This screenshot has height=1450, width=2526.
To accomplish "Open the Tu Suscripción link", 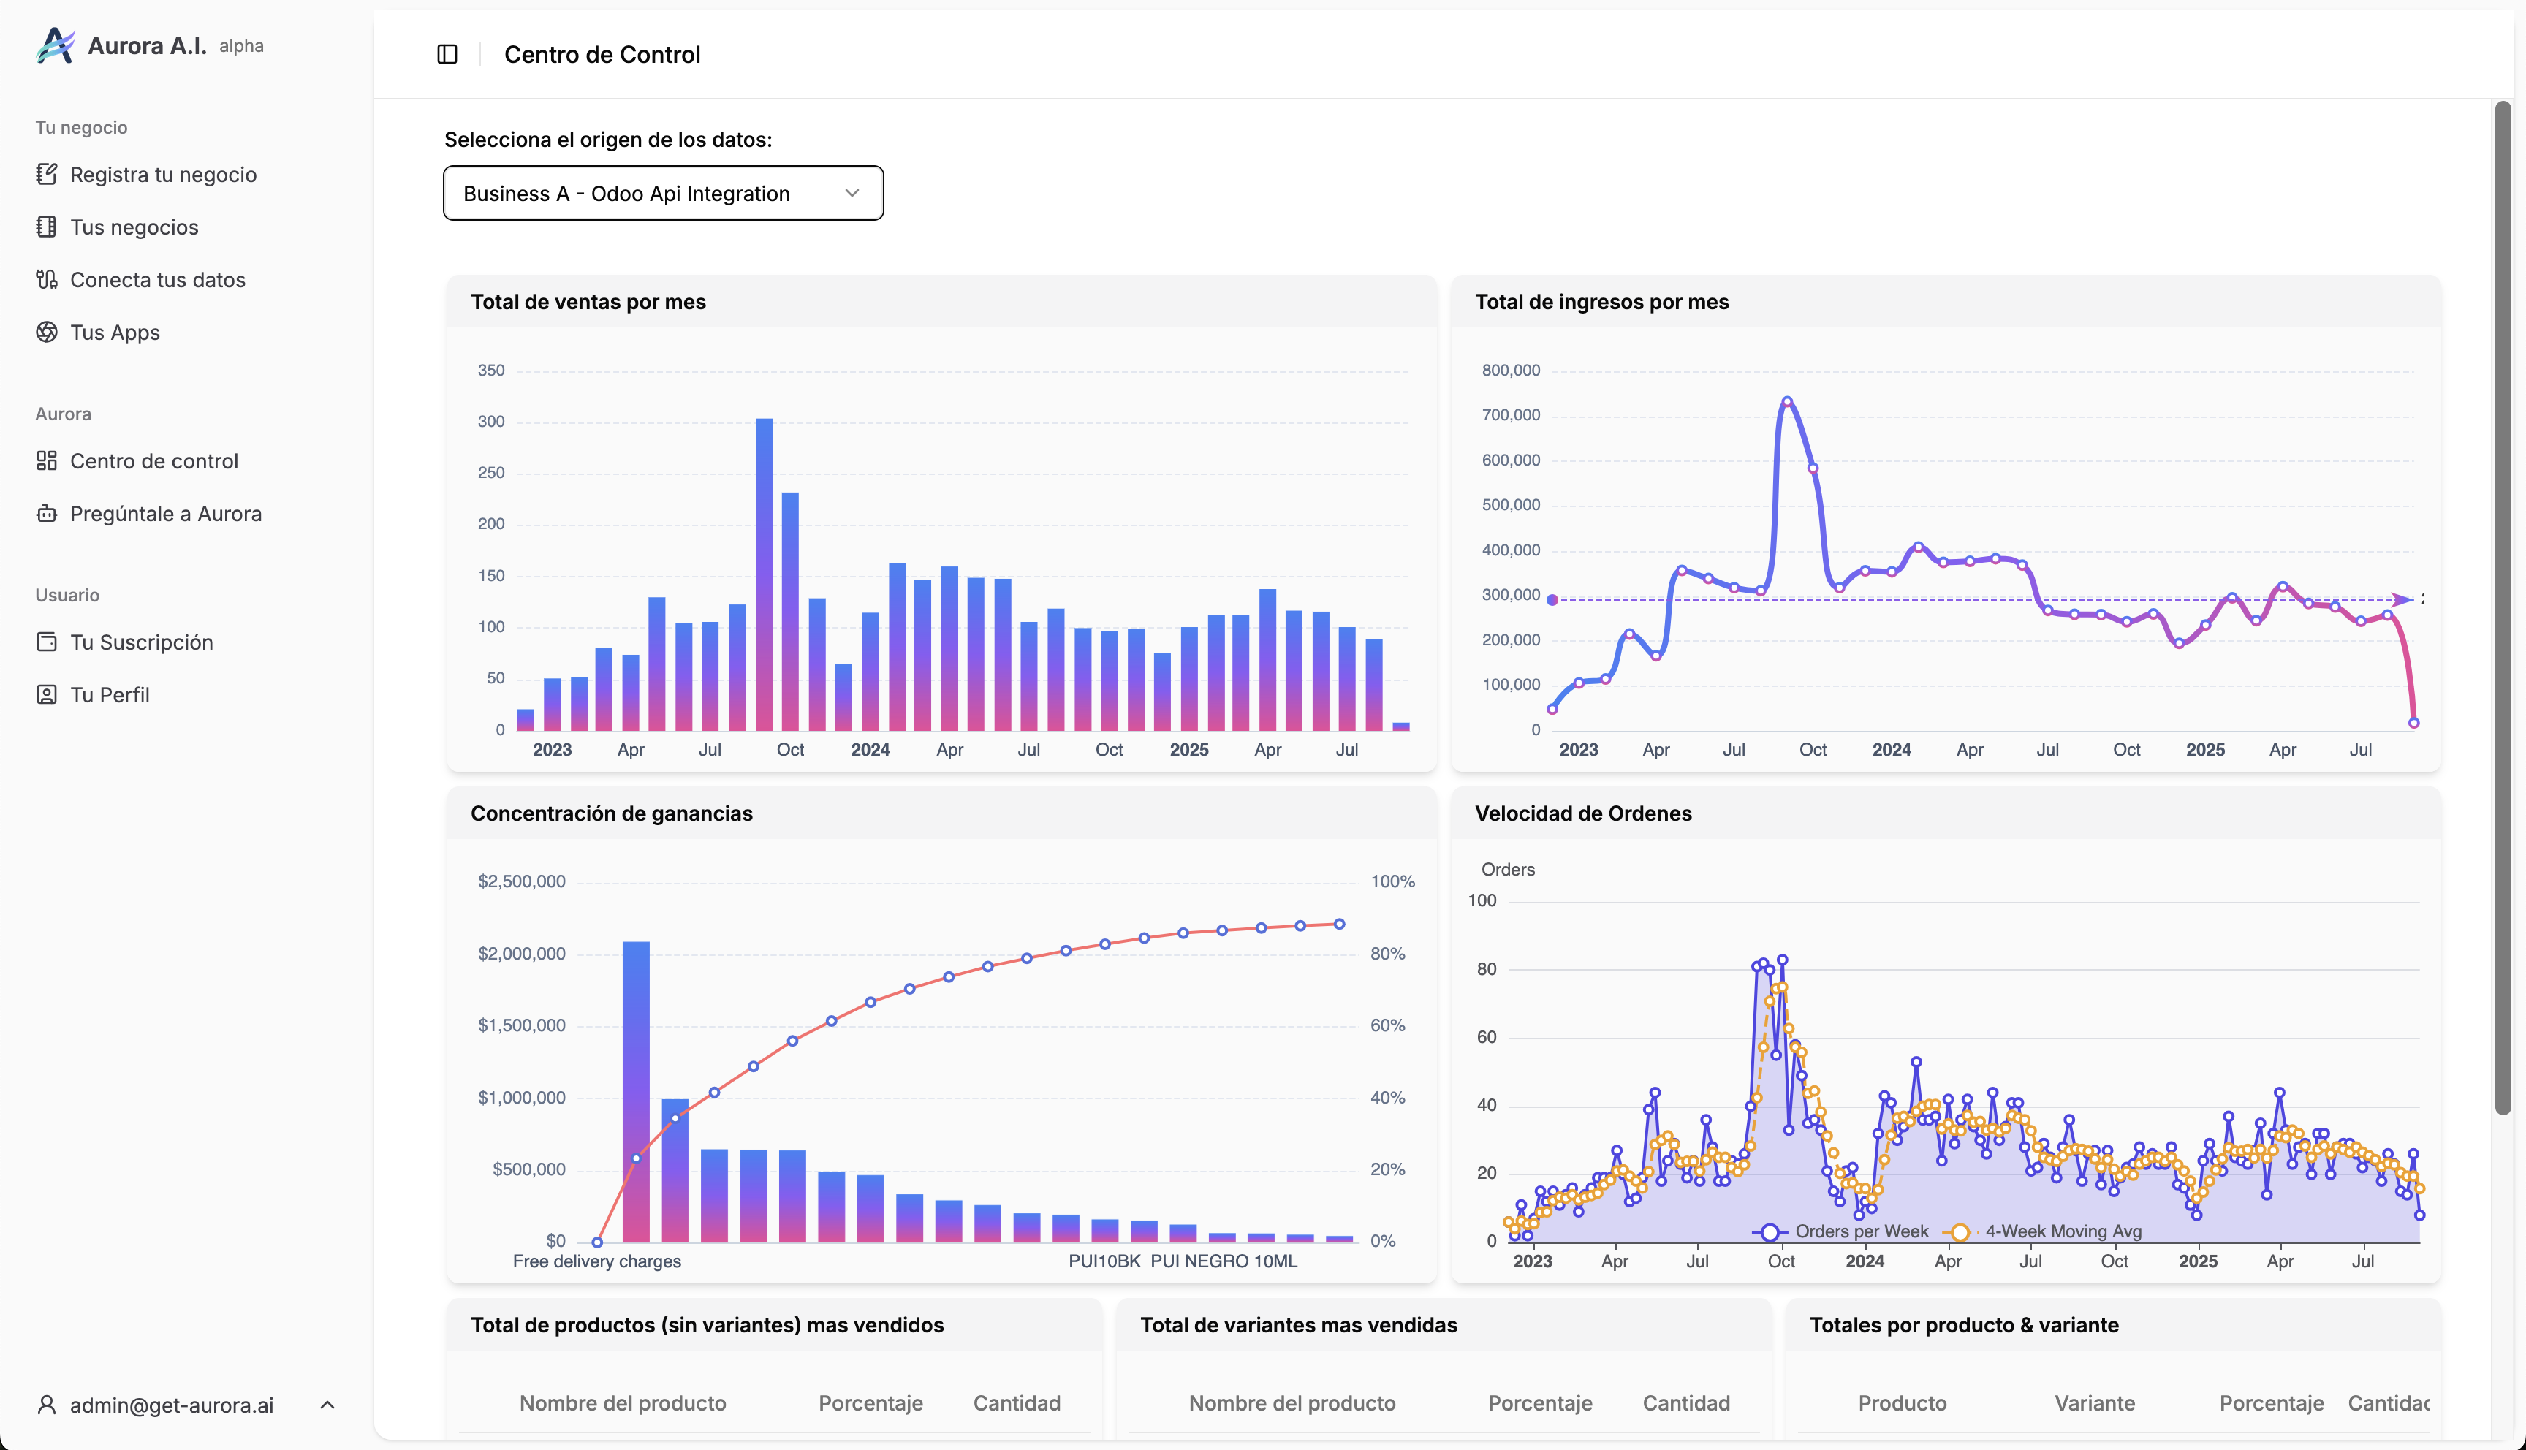I will tap(141, 642).
